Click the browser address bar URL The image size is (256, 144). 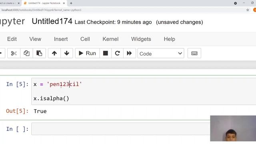click(41, 10)
